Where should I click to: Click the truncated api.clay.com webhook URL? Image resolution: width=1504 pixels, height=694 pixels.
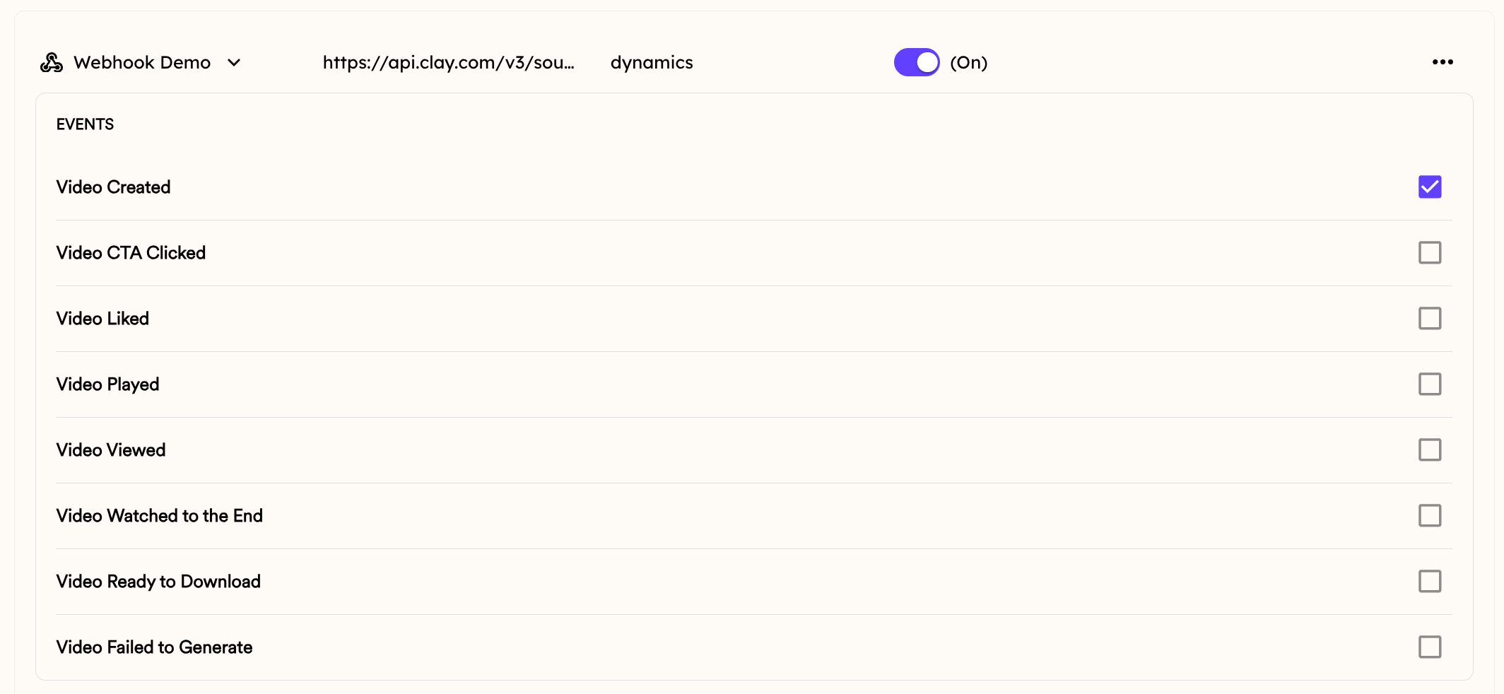coord(448,63)
